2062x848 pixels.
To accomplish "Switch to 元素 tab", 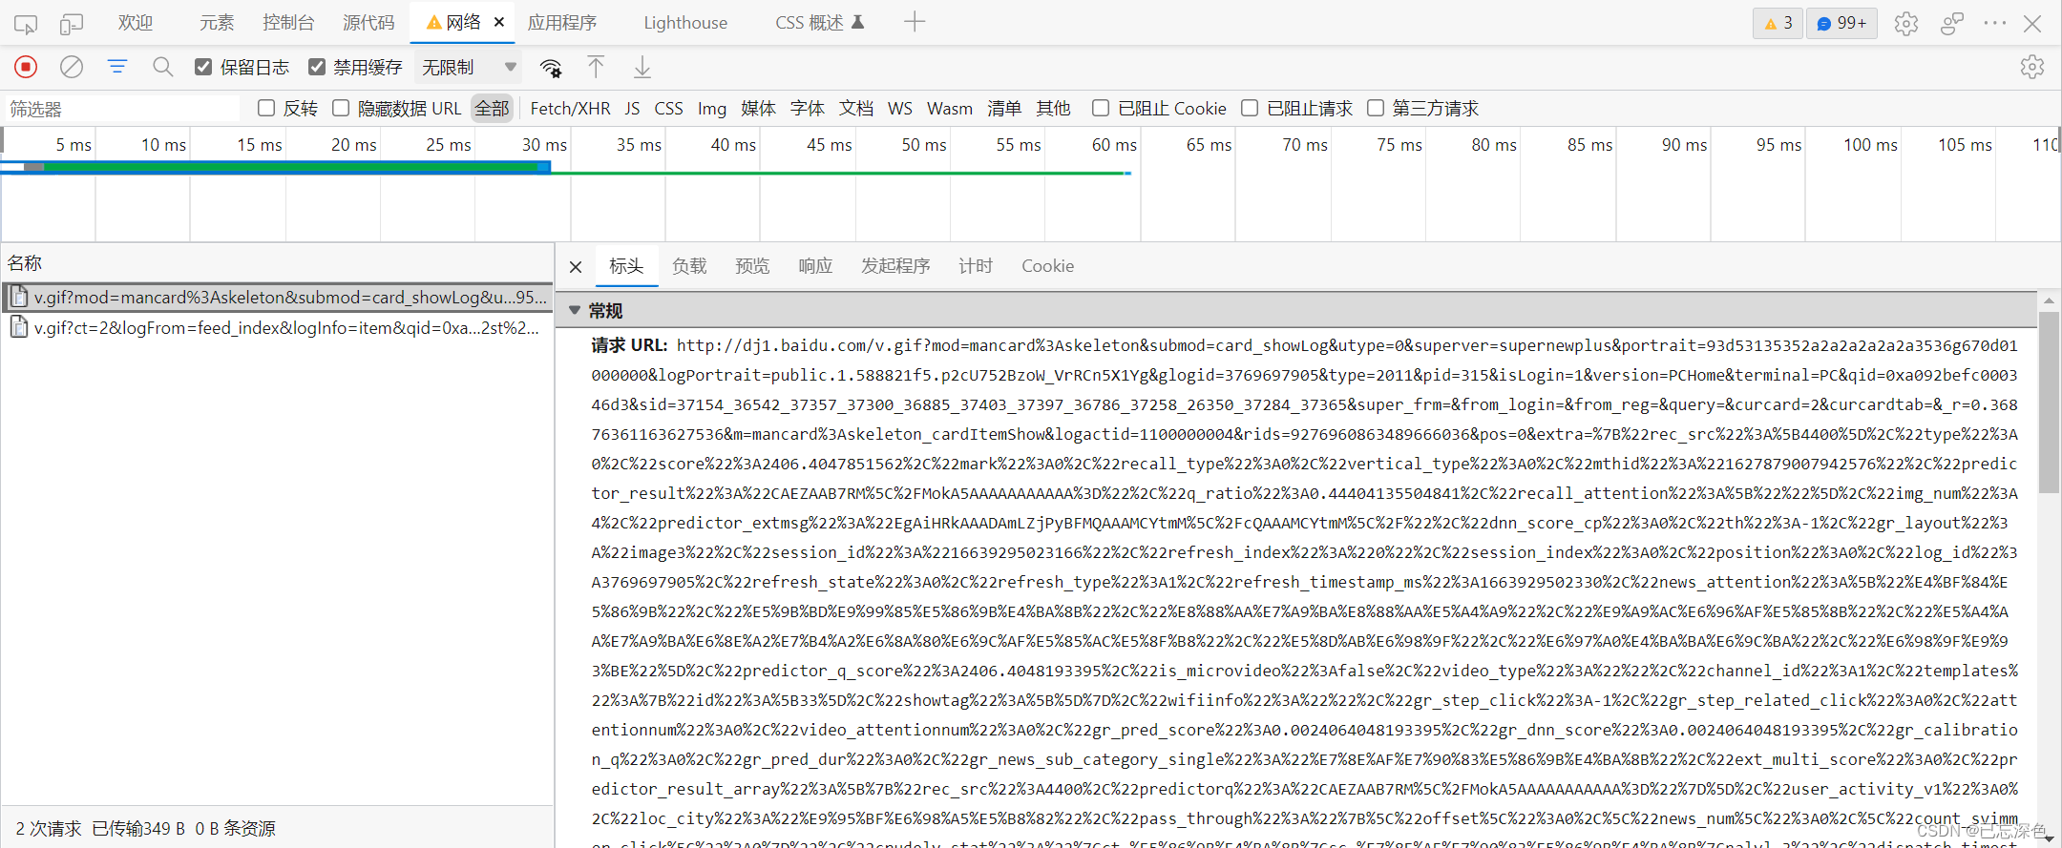I will pyautogui.click(x=217, y=22).
